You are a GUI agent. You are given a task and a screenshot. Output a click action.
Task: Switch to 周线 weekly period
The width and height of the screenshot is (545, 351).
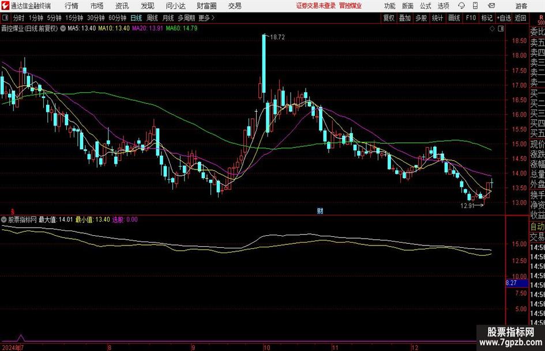point(152,18)
